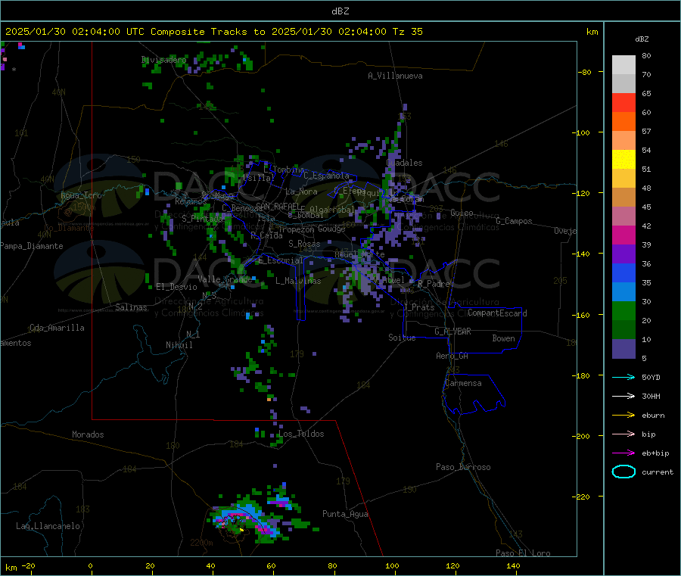Click the 'A_Villanueva' map label

point(395,76)
